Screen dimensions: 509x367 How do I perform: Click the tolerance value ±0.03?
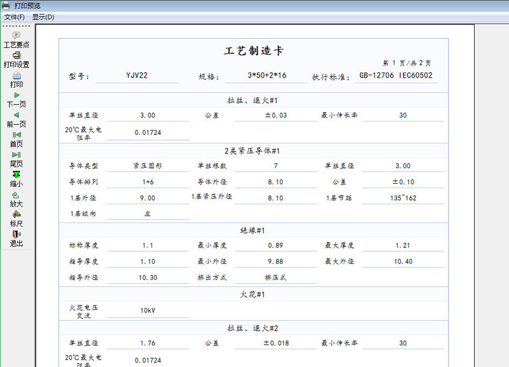(276, 115)
